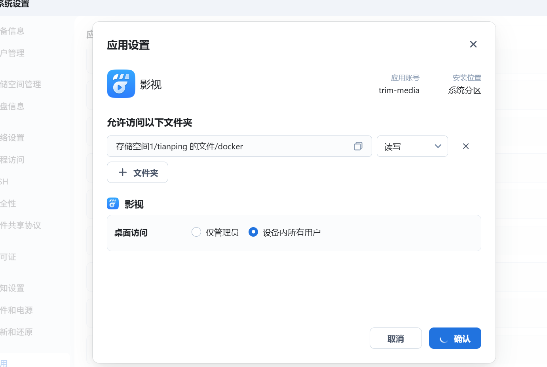Open the 读写 permission dropdown
Screen dimensions: 547x367
(x=412, y=146)
